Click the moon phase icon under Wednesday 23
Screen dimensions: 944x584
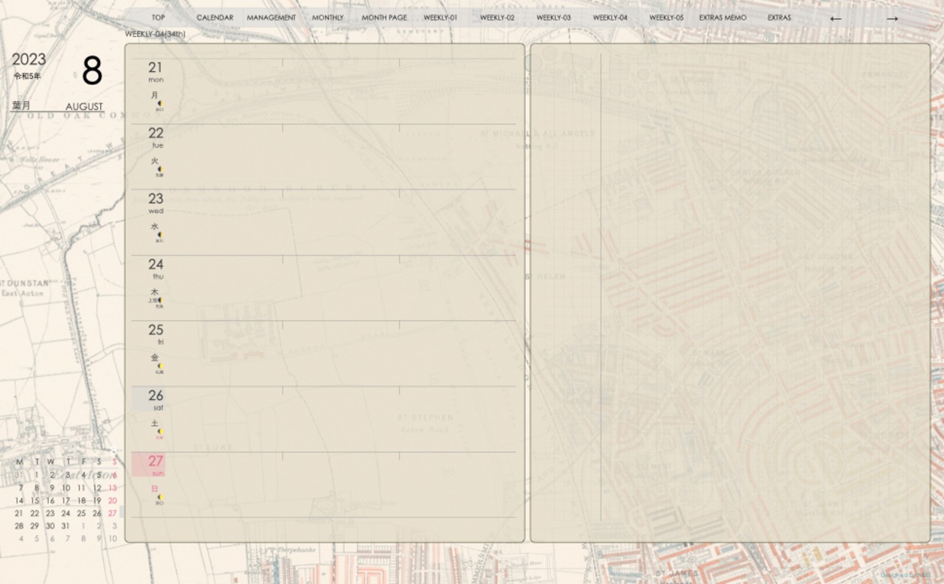(x=159, y=235)
